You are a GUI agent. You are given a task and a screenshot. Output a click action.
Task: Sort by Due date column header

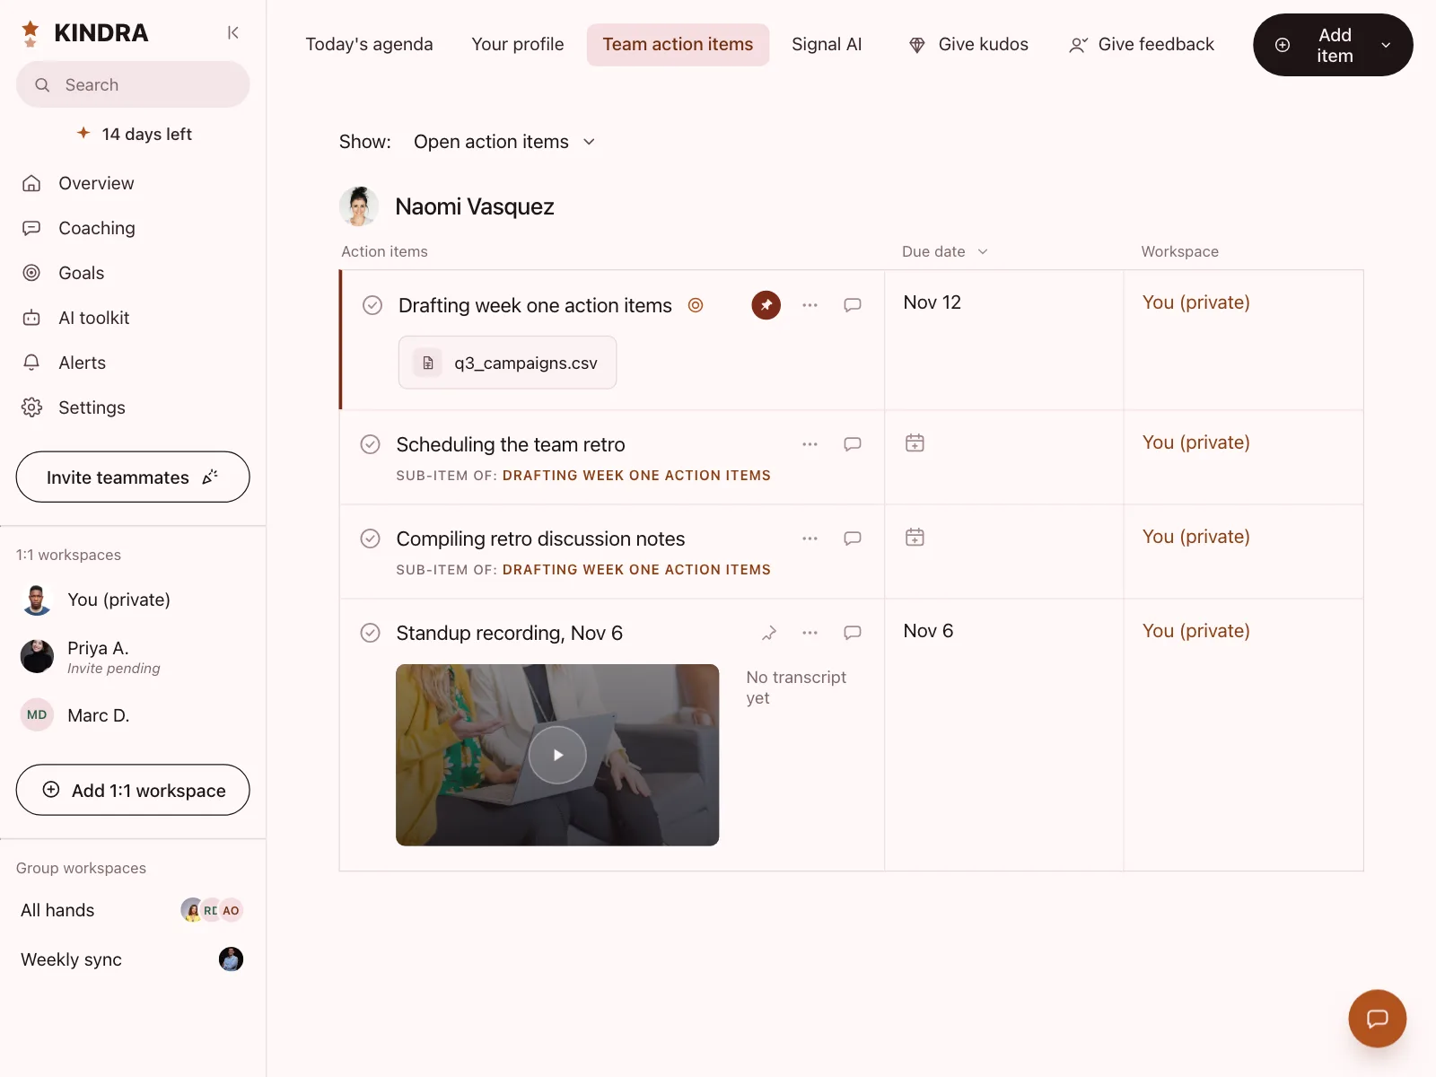(x=944, y=251)
